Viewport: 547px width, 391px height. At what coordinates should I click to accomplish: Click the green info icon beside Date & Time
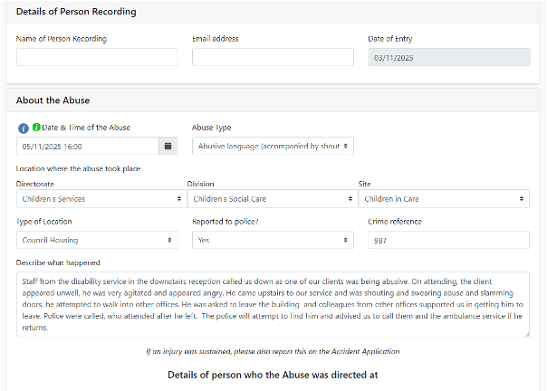pyautogui.click(x=36, y=128)
